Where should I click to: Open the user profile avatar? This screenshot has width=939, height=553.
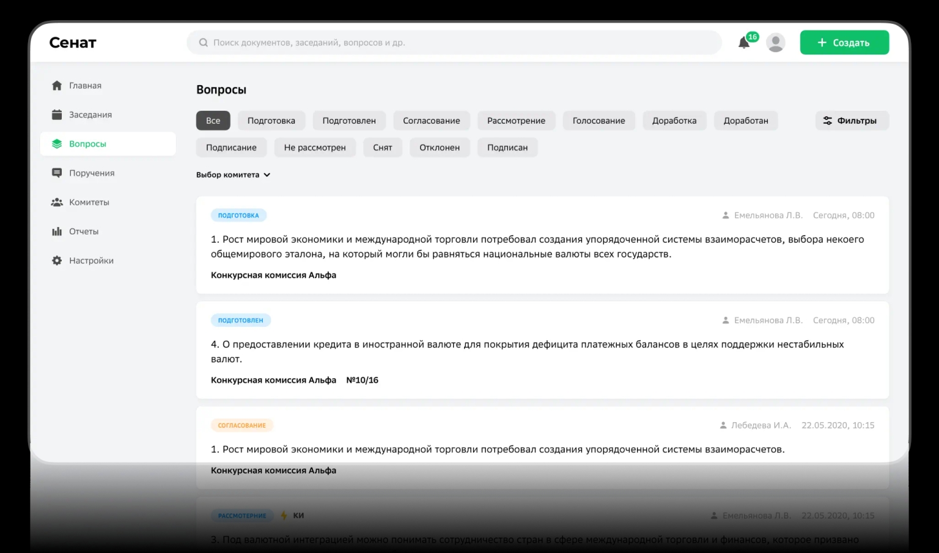click(776, 42)
